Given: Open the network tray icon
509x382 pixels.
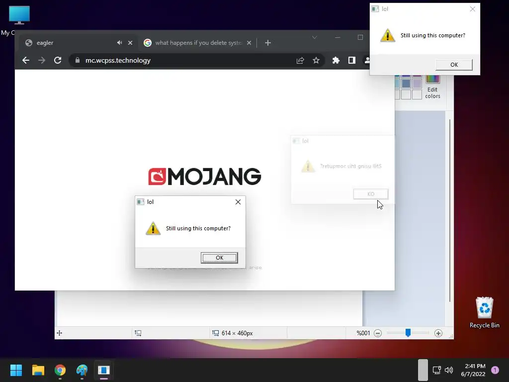Looking at the screenshot, I should [x=436, y=370].
